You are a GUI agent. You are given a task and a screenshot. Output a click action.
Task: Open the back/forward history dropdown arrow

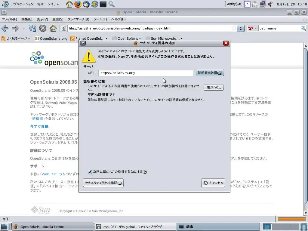click(24, 28)
